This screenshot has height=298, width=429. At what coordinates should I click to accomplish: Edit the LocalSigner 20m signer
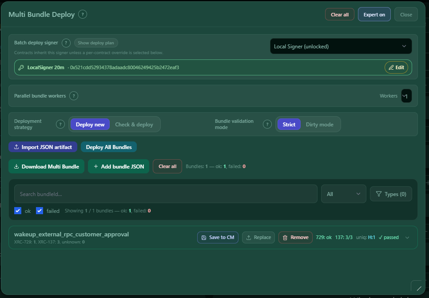(396, 67)
